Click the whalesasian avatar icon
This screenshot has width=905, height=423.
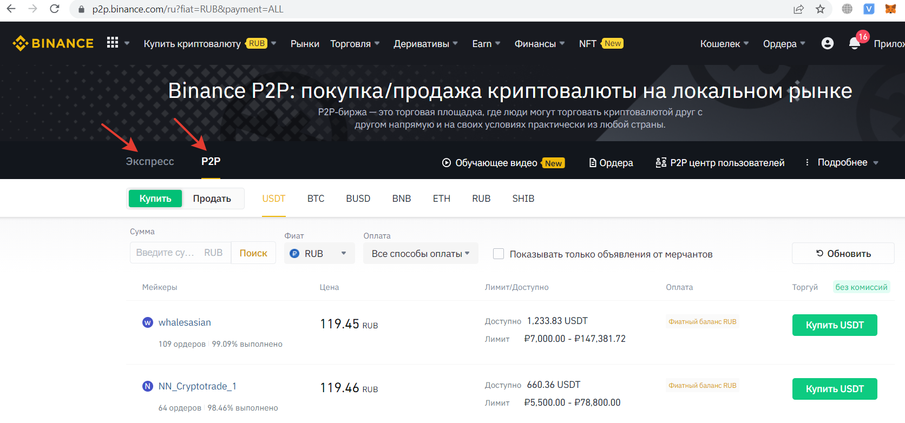click(148, 322)
